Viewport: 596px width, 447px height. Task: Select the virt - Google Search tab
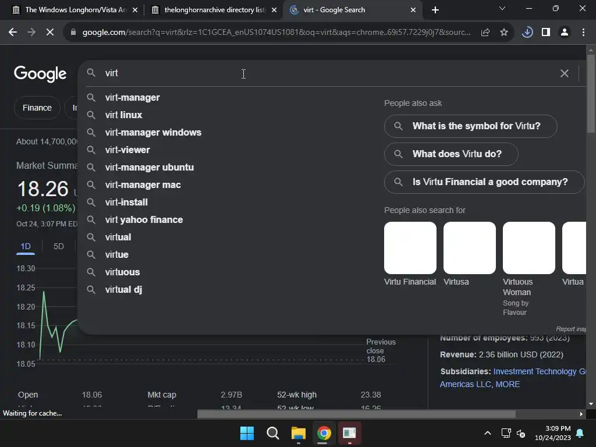pos(352,10)
